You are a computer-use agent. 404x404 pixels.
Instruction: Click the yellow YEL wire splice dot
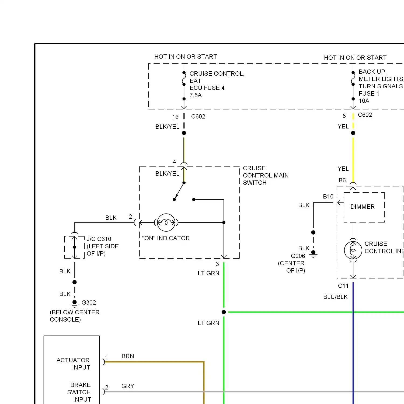point(353,133)
